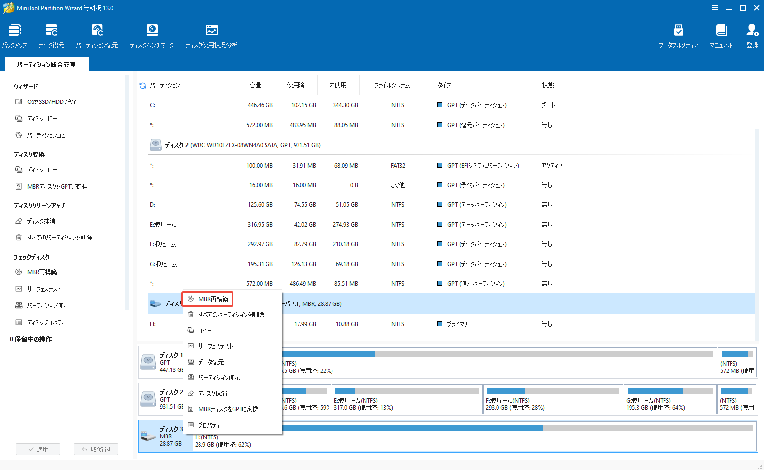Switch to the パーティション総合管理 tab

(47, 64)
